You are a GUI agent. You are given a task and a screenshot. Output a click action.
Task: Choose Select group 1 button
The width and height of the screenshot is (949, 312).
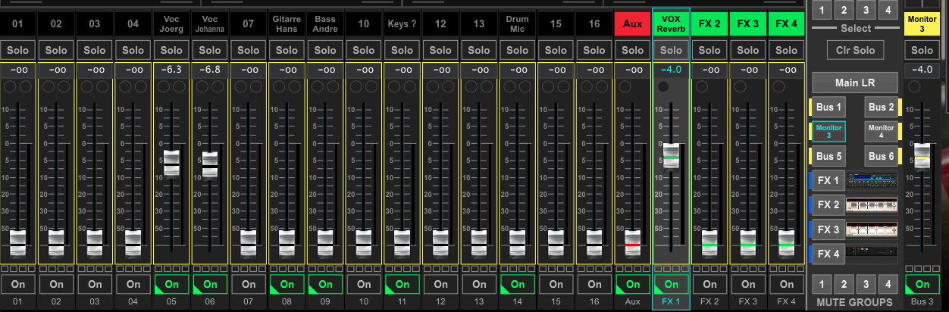click(821, 9)
